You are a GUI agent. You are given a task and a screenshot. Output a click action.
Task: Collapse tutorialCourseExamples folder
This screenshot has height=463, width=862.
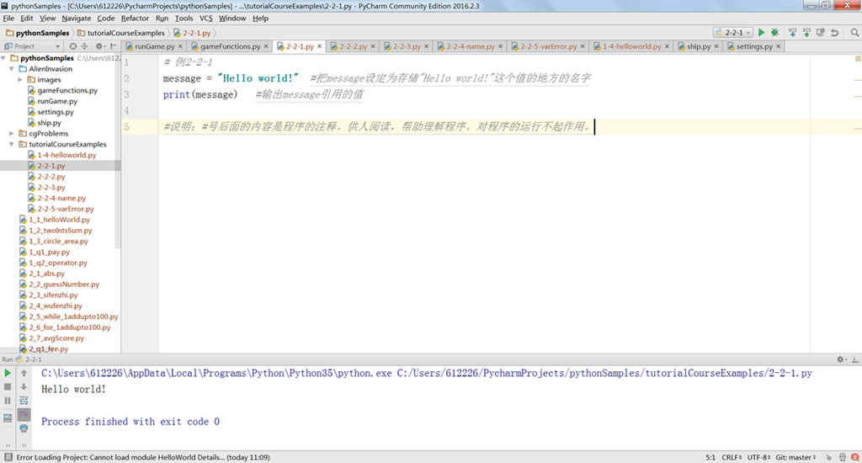(12, 144)
